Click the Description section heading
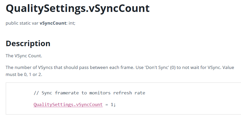The image size is (241, 119). 28,43
